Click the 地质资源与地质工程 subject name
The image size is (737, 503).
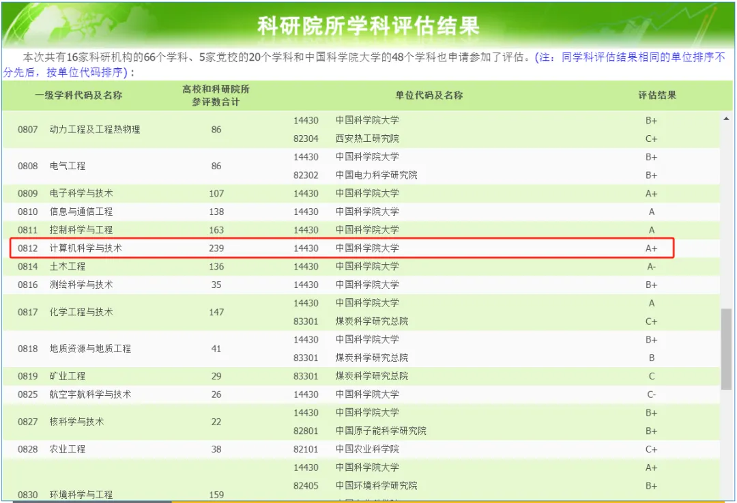click(x=90, y=349)
